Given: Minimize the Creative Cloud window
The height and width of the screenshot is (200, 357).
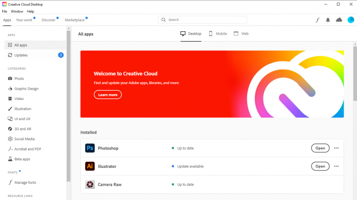Looking at the screenshot, I should point(326,4).
